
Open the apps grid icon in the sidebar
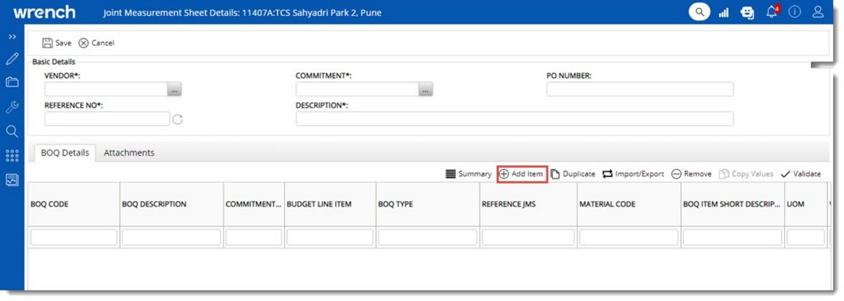coord(12,156)
